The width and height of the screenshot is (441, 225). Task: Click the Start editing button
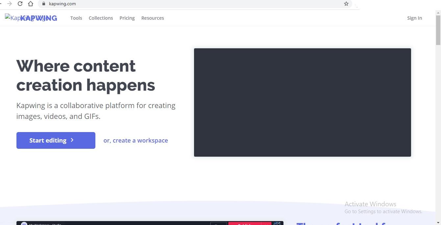click(56, 140)
